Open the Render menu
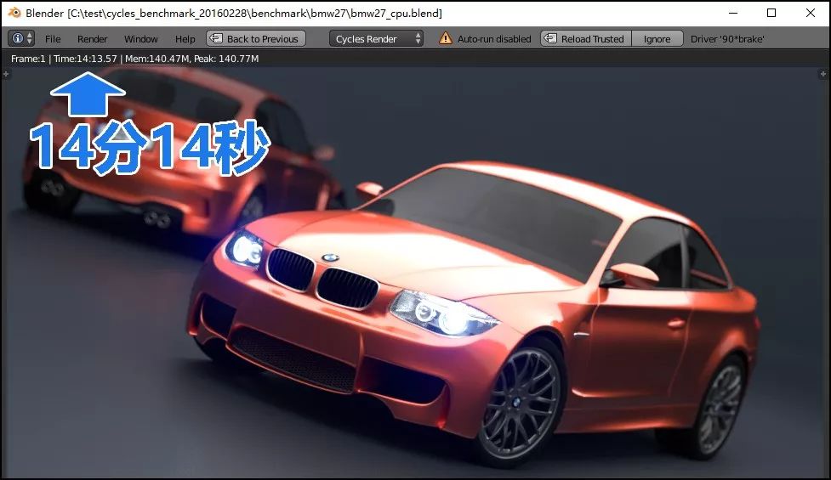831x480 pixels. pyautogui.click(x=92, y=39)
